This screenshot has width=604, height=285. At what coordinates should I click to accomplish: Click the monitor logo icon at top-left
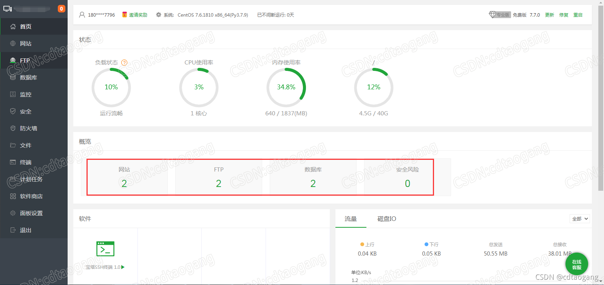pyautogui.click(x=8, y=9)
